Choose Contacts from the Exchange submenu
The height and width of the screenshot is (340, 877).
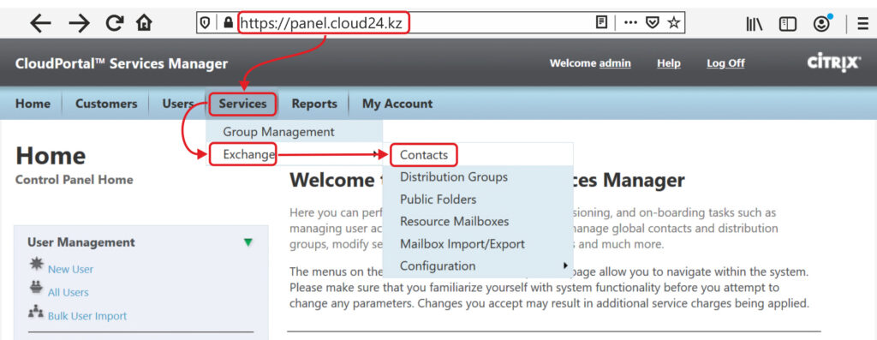[x=478, y=155]
